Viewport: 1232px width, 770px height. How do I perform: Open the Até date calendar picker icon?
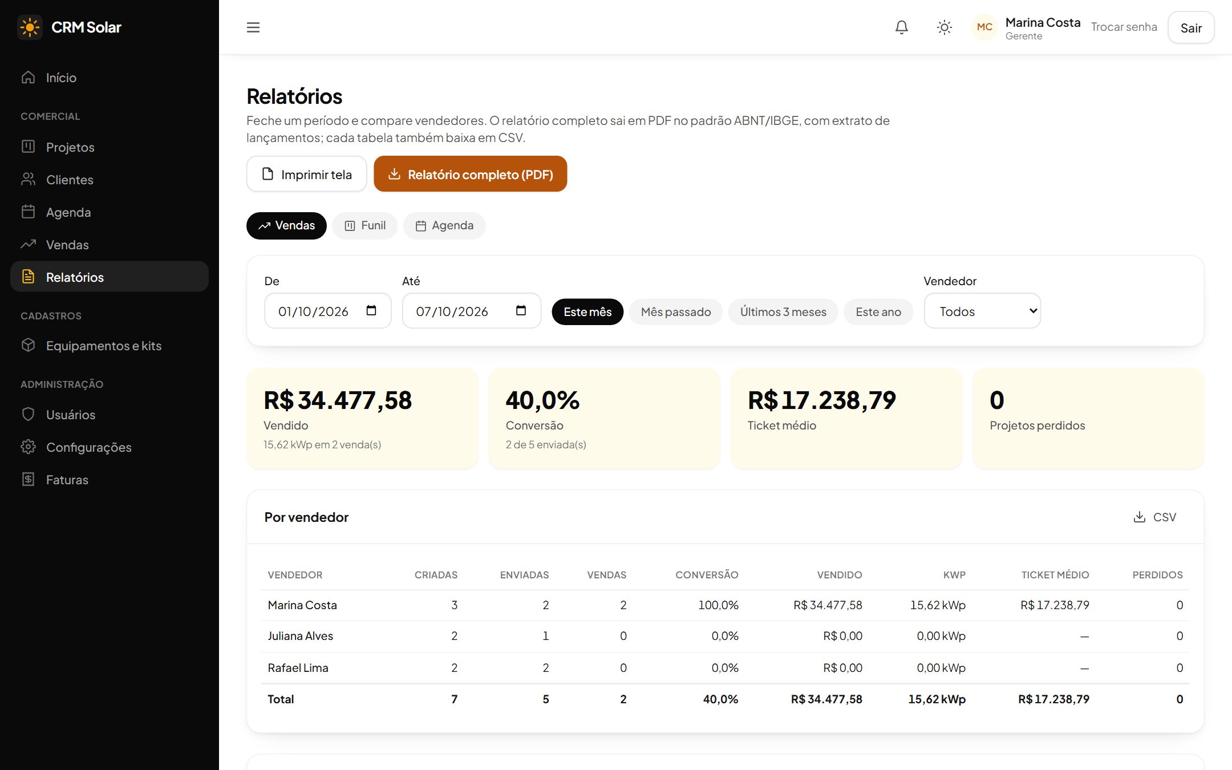pos(521,310)
